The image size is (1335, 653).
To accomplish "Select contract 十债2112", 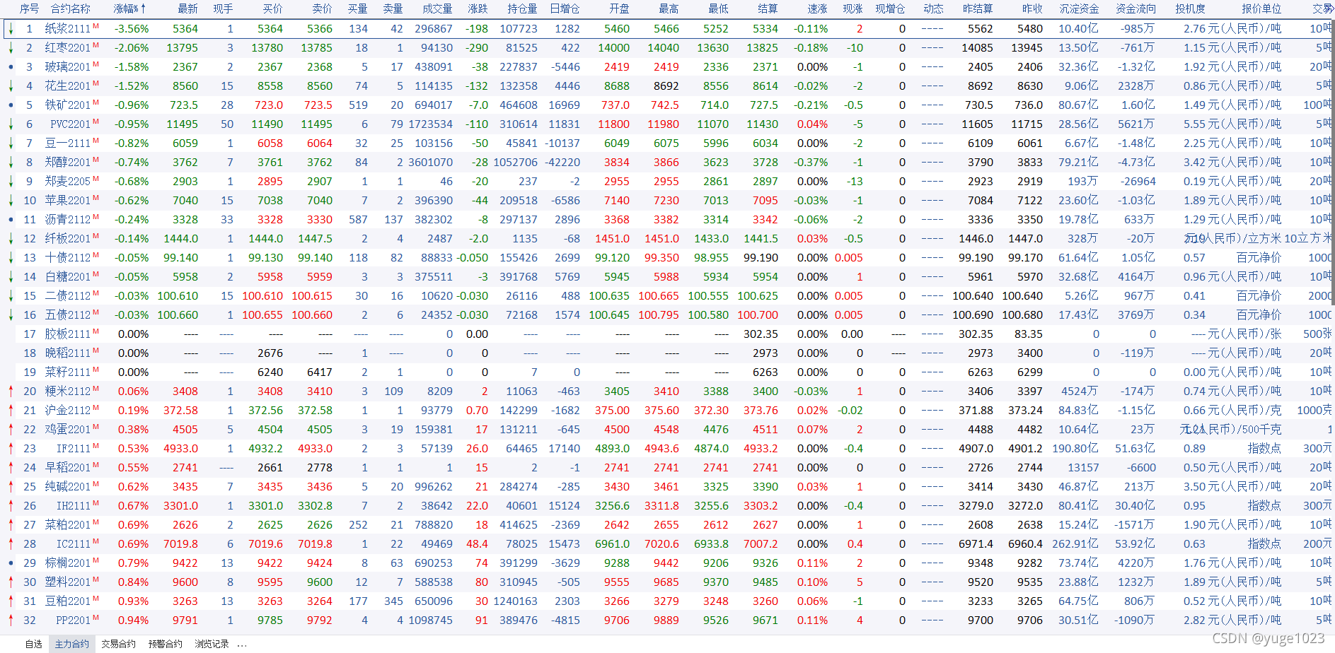I will click(x=67, y=258).
